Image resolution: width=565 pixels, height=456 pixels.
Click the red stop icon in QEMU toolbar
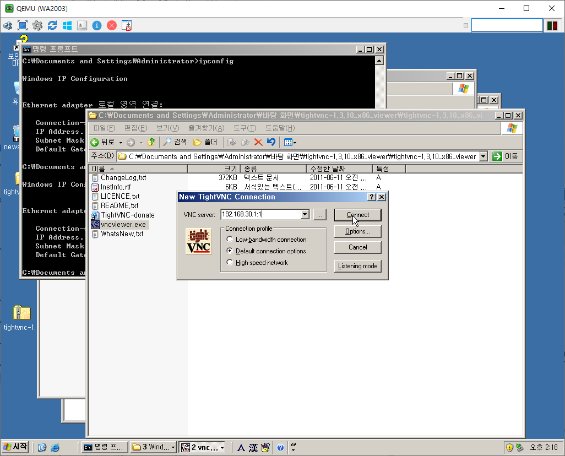tap(112, 25)
